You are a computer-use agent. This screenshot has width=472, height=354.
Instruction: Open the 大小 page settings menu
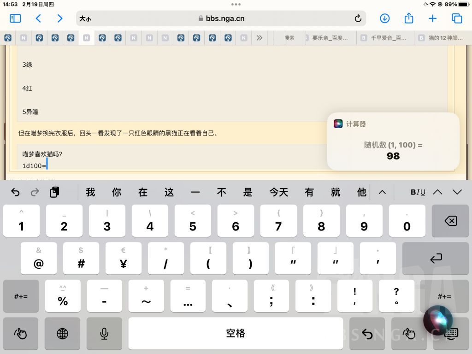click(x=85, y=18)
